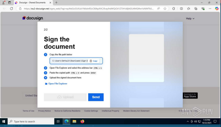Open the Copilot sidebar icon

(217, 9)
